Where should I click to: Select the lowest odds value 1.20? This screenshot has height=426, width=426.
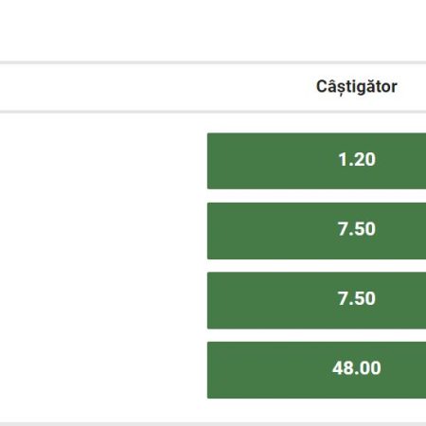(316, 161)
